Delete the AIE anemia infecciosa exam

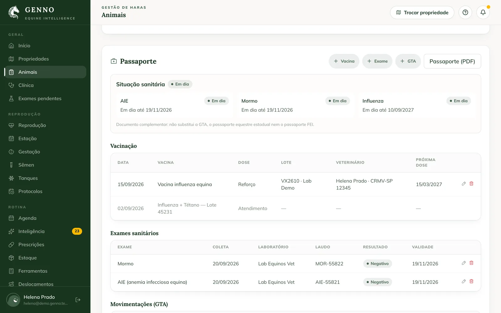[x=472, y=281]
